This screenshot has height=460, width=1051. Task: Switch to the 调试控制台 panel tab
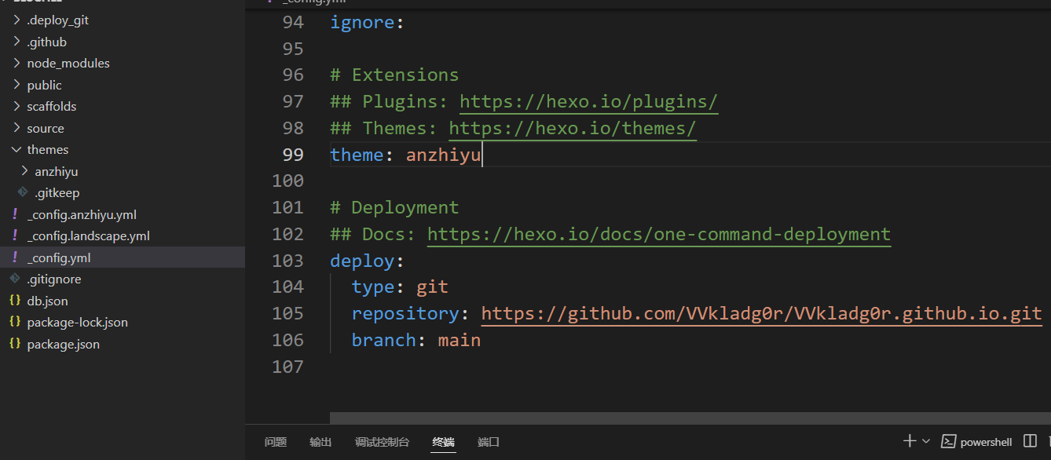[382, 442]
